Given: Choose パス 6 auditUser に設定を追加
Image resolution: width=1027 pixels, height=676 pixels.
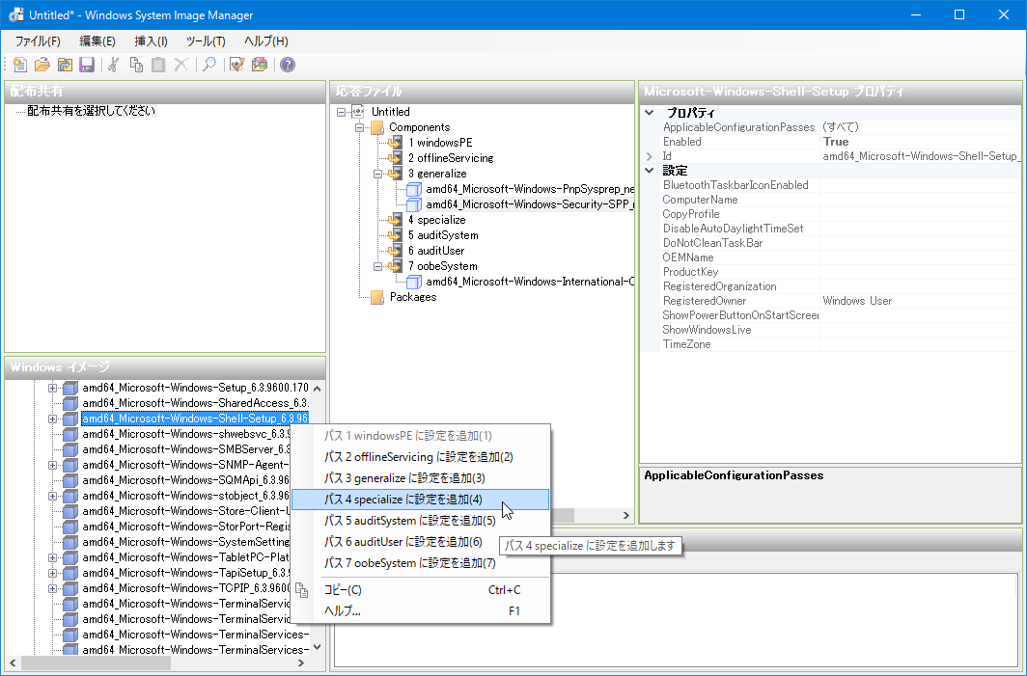Looking at the screenshot, I should point(420,542).
